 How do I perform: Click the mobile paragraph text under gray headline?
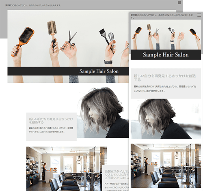coord(165,88)
